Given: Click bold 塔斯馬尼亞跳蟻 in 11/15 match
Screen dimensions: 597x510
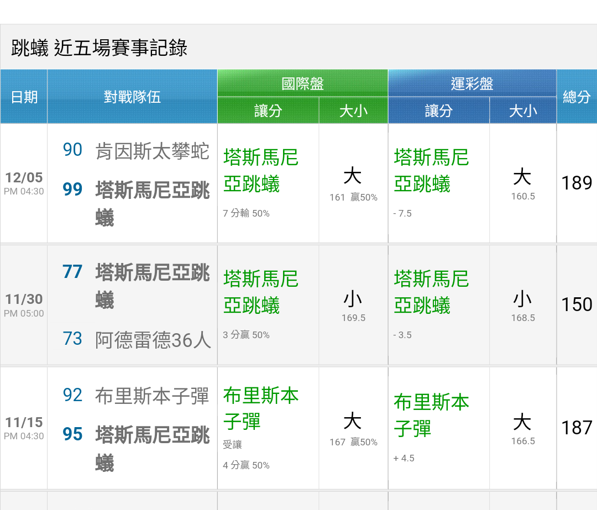Looking at the screenshot, I should [x=153, y=449].
